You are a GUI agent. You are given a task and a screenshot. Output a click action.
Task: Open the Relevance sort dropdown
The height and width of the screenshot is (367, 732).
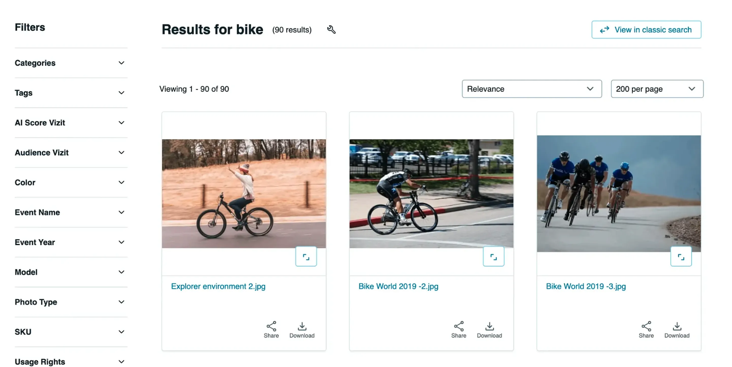pyautogui.click(x=532, y=89)
